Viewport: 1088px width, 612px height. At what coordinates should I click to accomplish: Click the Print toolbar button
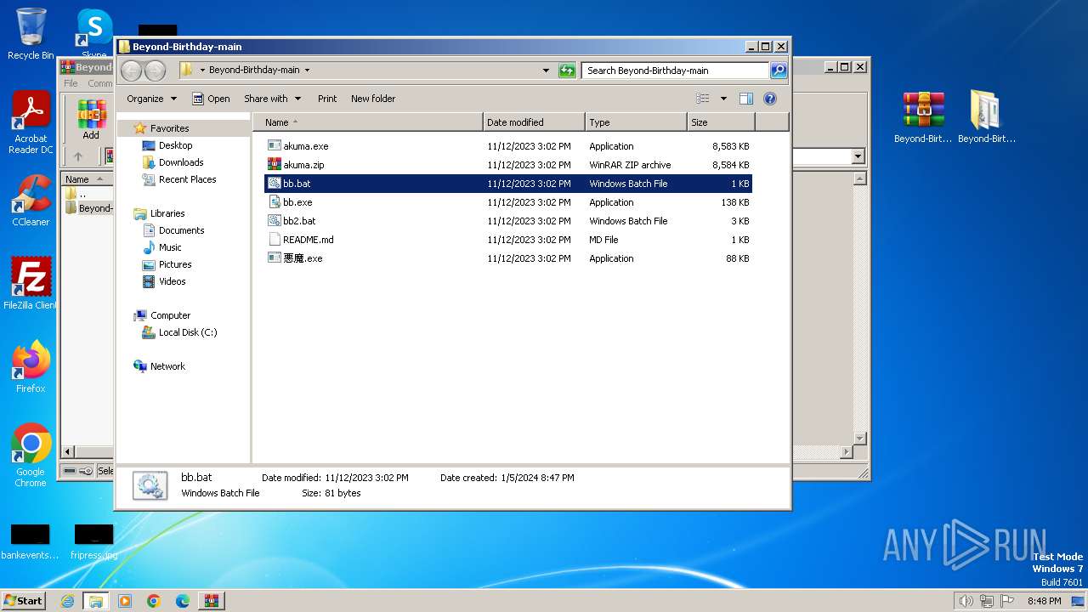tap(327, 99)
